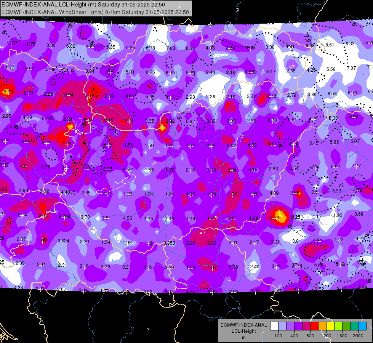Click the wind shear value 3.99

(x=211, y=243)
